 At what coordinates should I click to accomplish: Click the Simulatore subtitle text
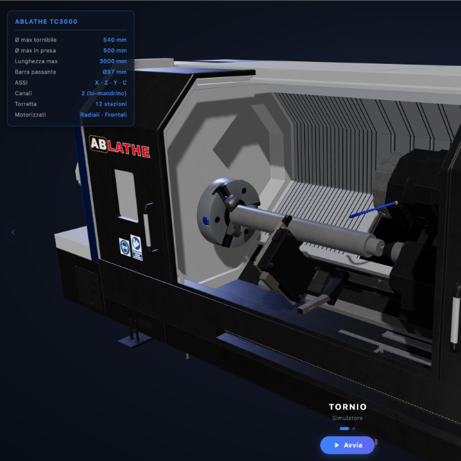pyautogui.click(x=347, y=418)
